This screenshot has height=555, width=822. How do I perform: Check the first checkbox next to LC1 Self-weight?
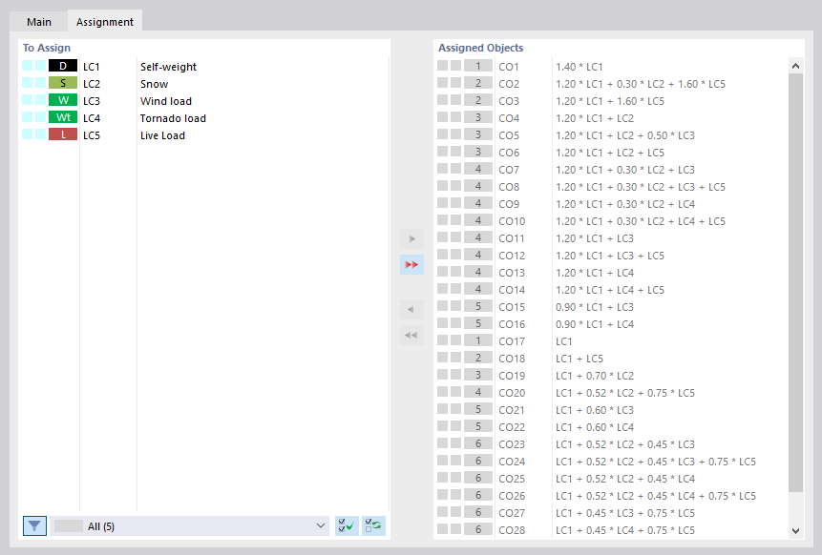[27, 66]
